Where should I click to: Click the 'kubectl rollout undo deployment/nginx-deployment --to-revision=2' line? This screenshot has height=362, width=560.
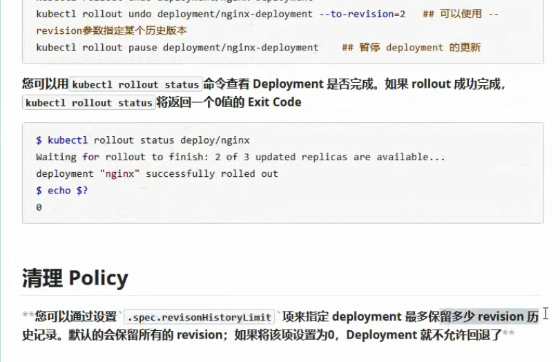(x=221, y=14)
